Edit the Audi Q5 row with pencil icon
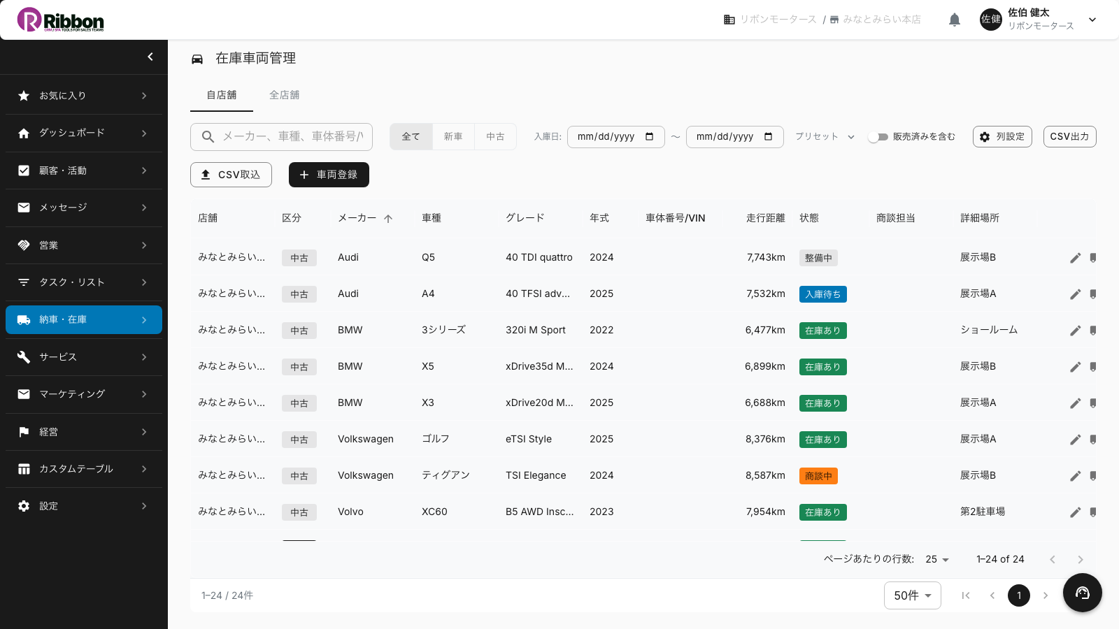Image resolution: width=1119 pixels, height=629 pixels. [x=1076, y=258]
